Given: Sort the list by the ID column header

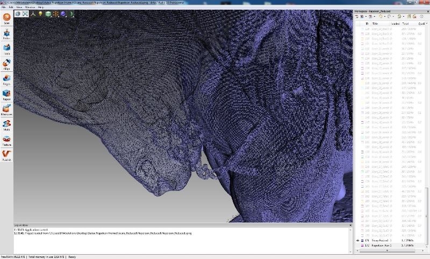Looking at the screenshot, I should (x=367, y=24).
